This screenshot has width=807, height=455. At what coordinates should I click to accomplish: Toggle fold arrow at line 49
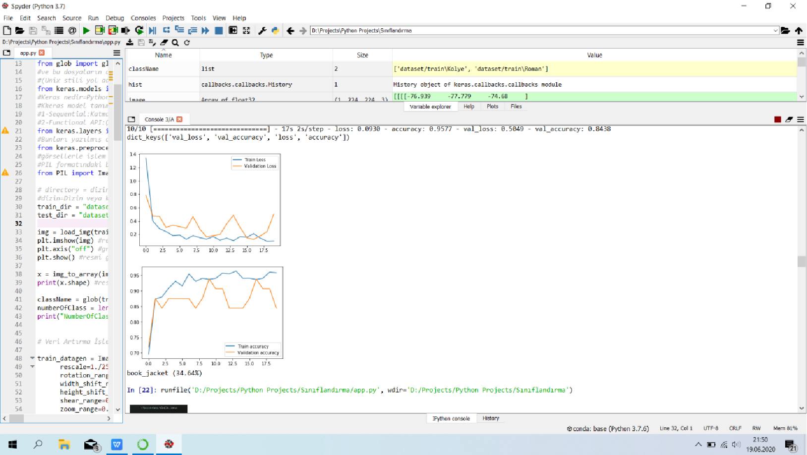(x=32, y=367)
